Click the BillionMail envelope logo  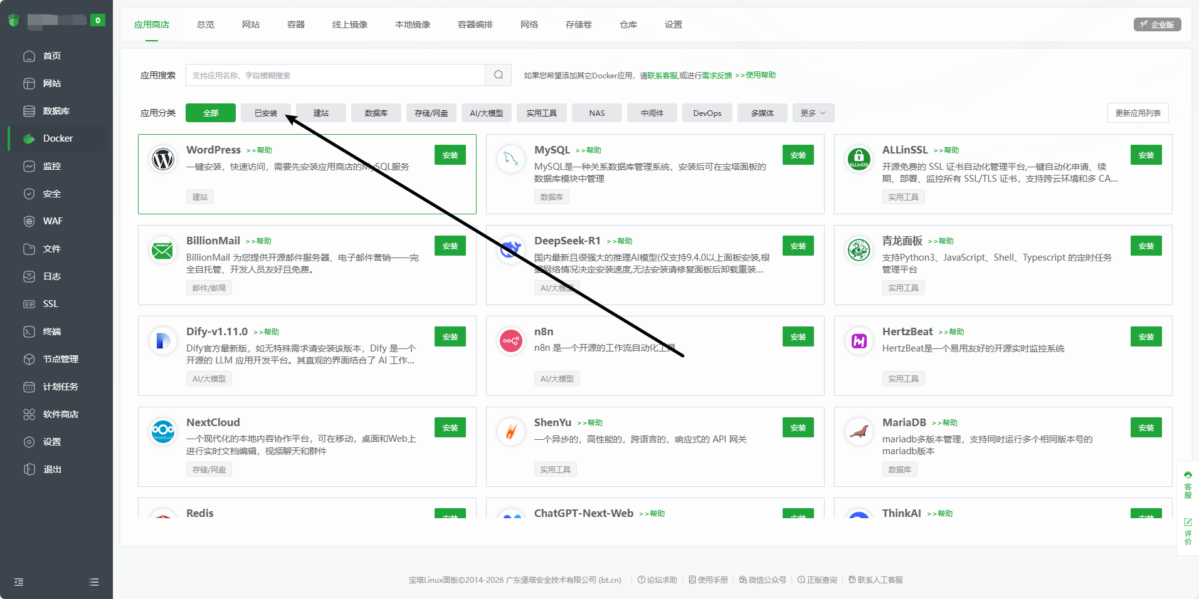163,250
